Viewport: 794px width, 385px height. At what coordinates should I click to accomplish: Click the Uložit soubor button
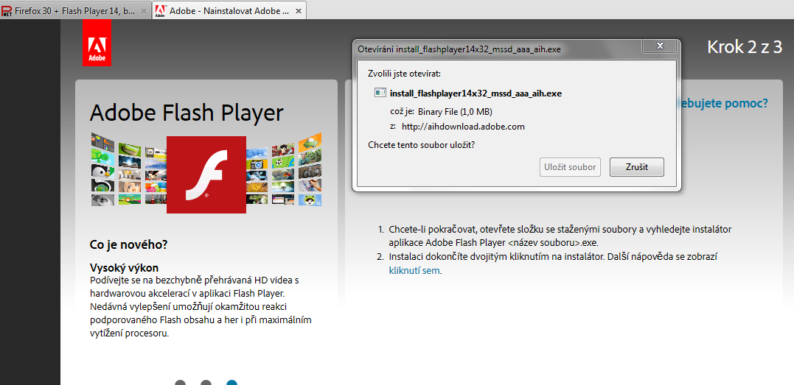pos(570,166)
